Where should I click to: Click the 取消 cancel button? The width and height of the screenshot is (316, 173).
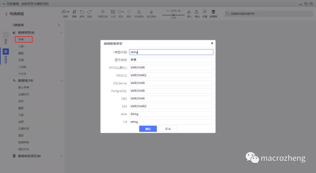pos(168,129)
